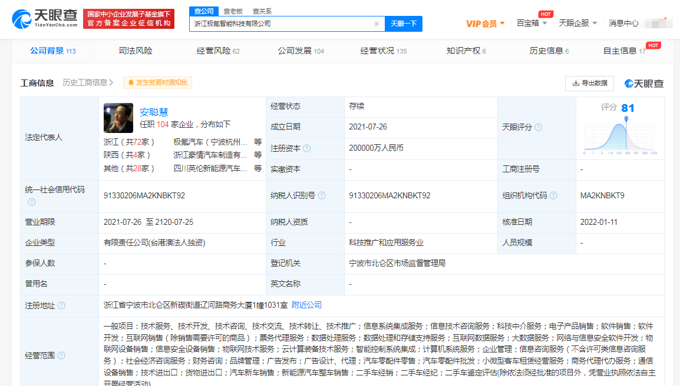Switch to the 经营状况 tab
Viewport: 680px width, 386px height.
(x=384, y=51)
